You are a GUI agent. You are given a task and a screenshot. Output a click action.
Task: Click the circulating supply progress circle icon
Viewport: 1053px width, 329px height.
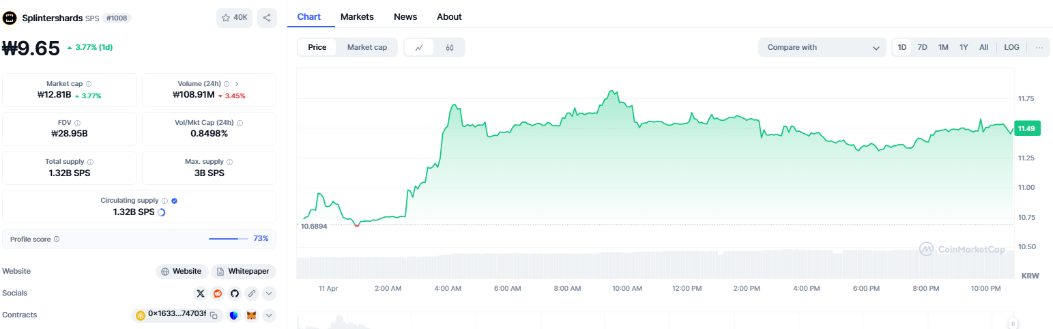click(161, 212)
